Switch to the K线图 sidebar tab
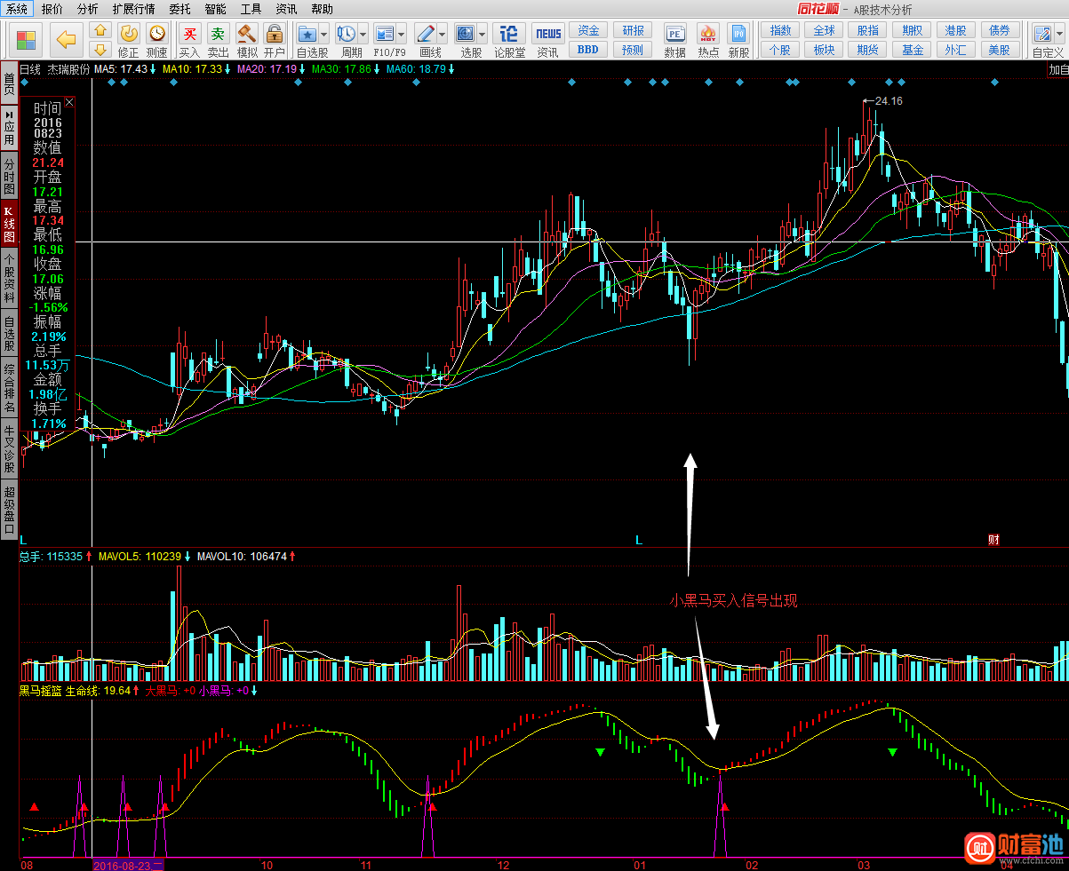The image size is (1069, 871). point(9,225)
